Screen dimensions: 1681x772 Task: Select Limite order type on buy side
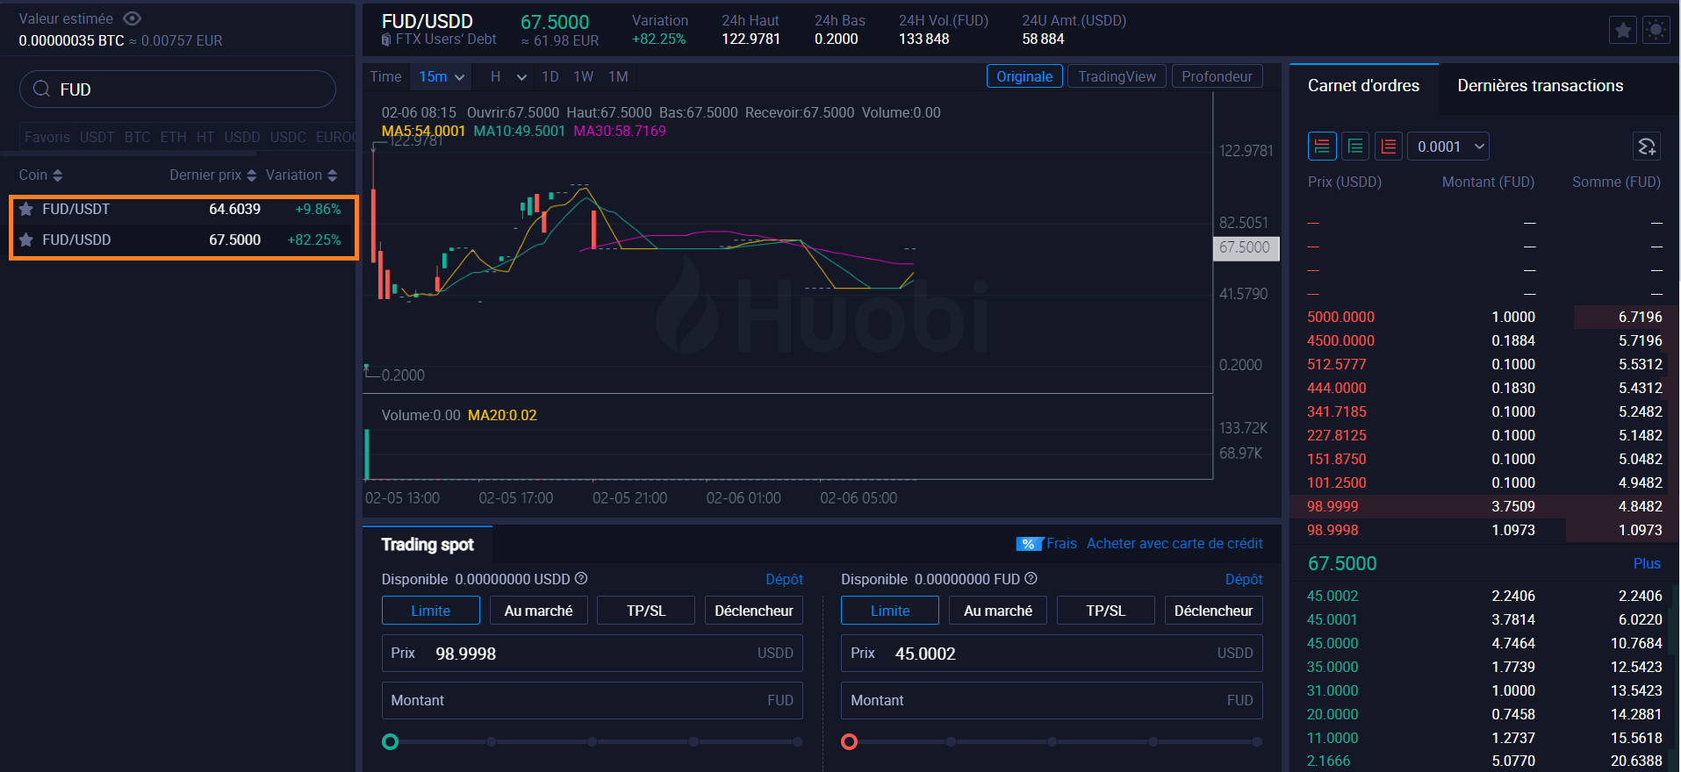click(x=431, y=611)
